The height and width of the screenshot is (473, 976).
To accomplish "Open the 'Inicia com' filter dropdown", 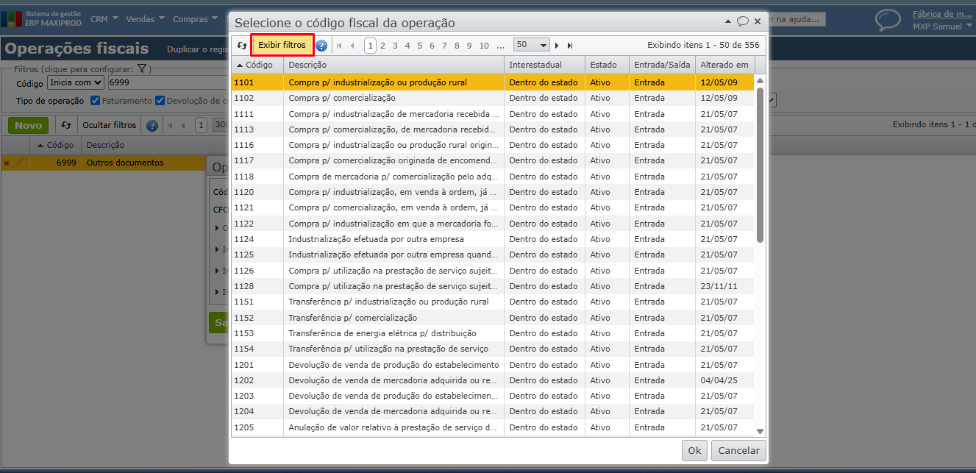I will (76, 83).
